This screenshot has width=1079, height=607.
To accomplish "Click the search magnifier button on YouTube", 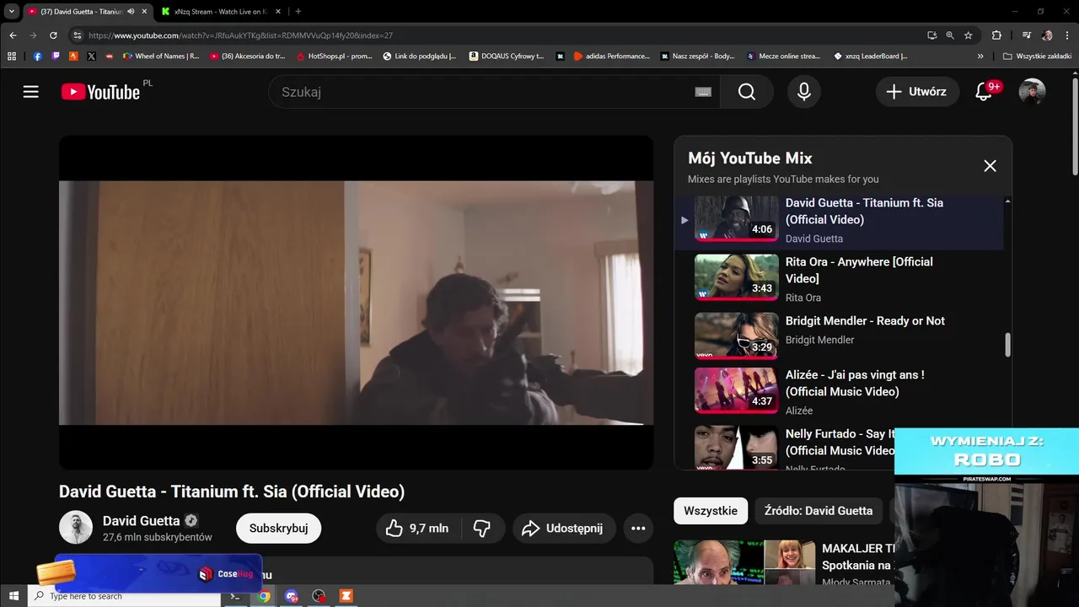I will [747, 92].
